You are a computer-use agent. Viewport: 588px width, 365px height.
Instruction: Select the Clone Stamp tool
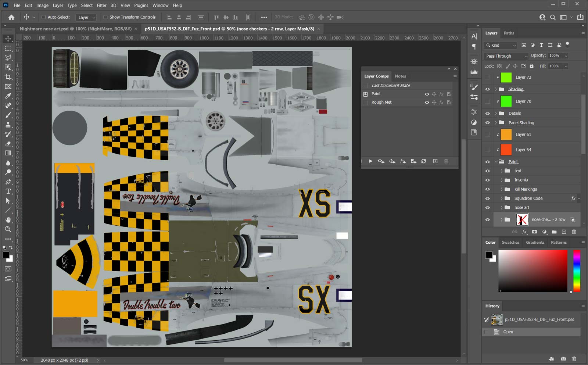[8, 125]
